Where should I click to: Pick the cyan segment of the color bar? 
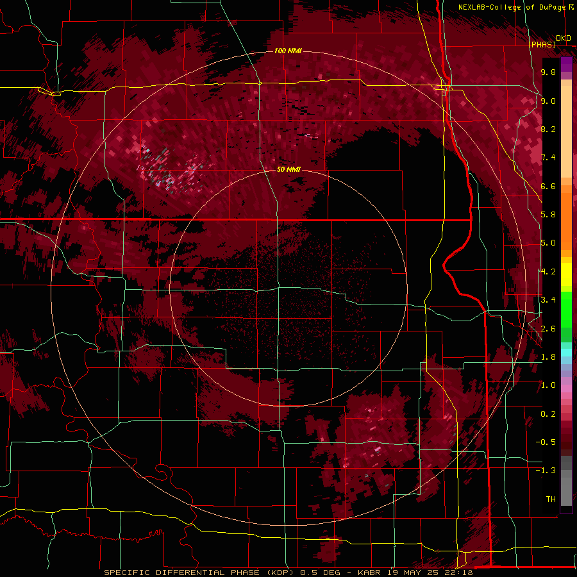point(566,353)
